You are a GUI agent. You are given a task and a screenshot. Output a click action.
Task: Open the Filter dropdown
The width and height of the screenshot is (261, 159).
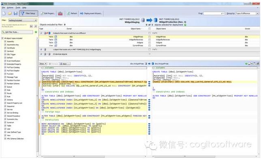coord(23,20)
